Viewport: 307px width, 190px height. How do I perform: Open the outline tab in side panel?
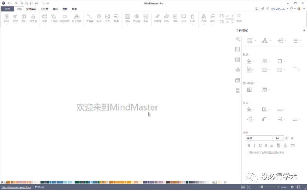[x=238, y=49]
